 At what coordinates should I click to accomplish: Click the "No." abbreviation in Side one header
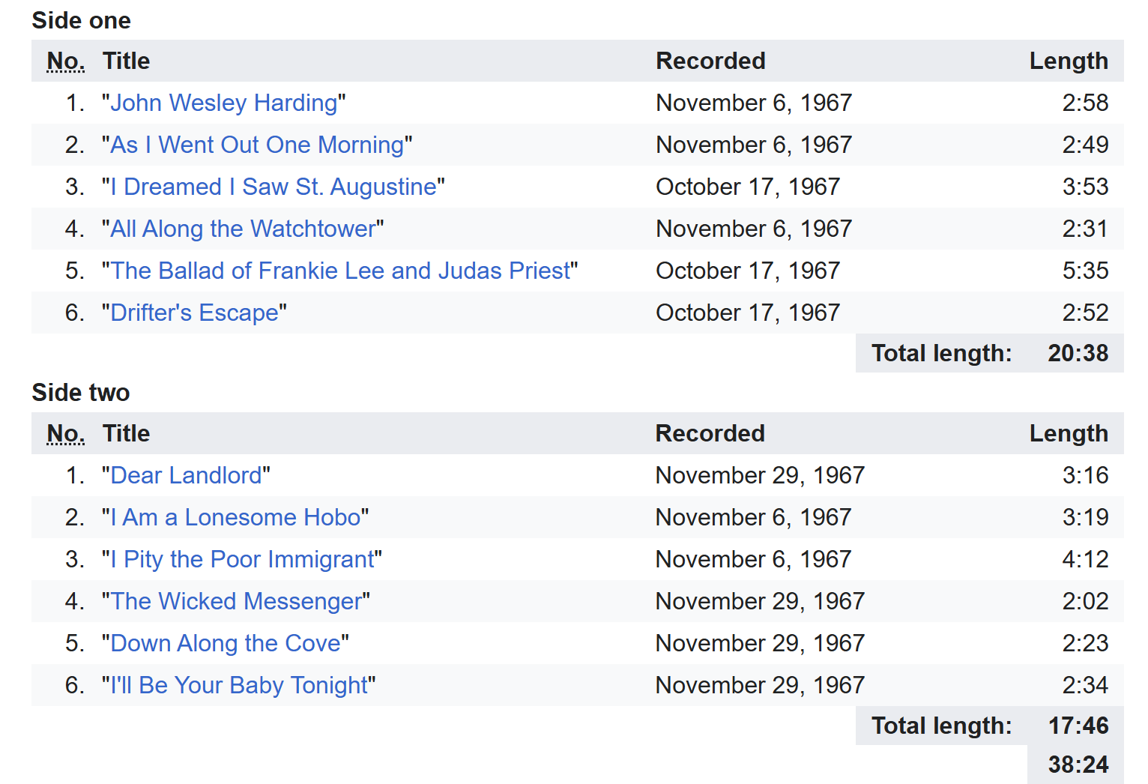pyautogui.click(x=65, y=61)
